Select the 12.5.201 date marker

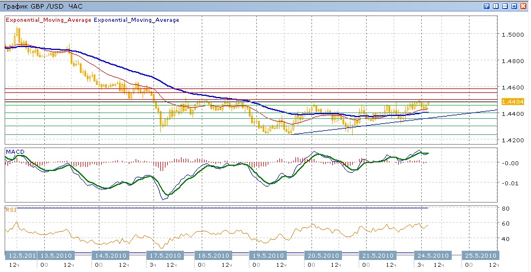click(x=21, y=255)
